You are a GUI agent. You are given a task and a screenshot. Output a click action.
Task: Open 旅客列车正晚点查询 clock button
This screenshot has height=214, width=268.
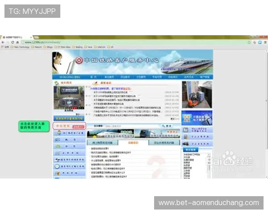[x=69, y=166]
